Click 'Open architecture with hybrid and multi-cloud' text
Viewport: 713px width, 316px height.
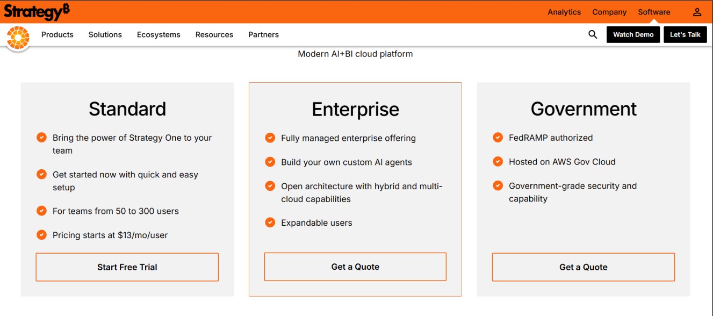pos(362,192)
